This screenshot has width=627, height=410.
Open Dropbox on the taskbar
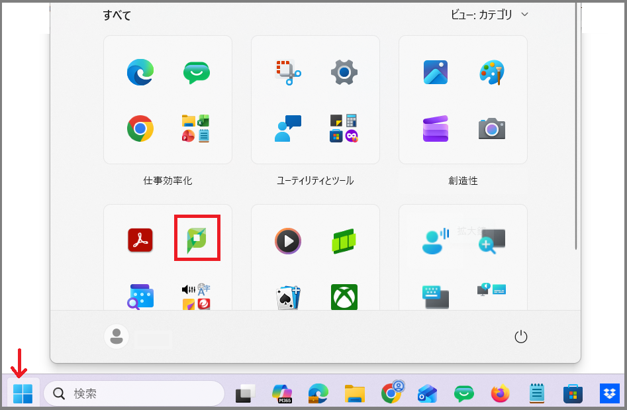[x=609, y=393]
